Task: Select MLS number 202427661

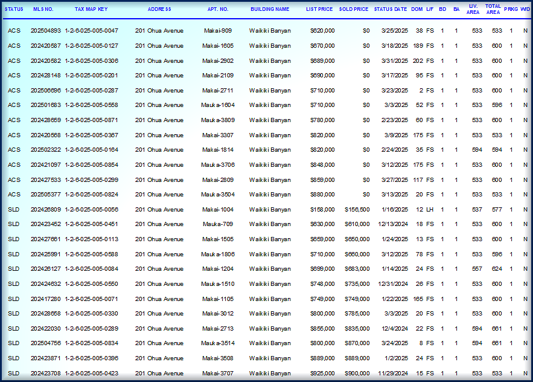Action: pyautogui.click(x=45, y=239)
